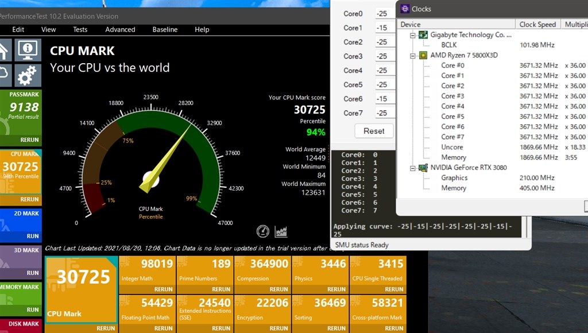
Task: Switch to the distribution chart view icon
Action: (281, 231)
